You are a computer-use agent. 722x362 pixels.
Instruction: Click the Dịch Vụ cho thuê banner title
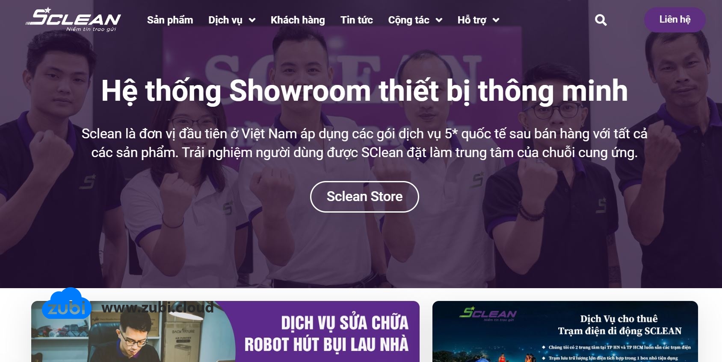coord(619,325)
